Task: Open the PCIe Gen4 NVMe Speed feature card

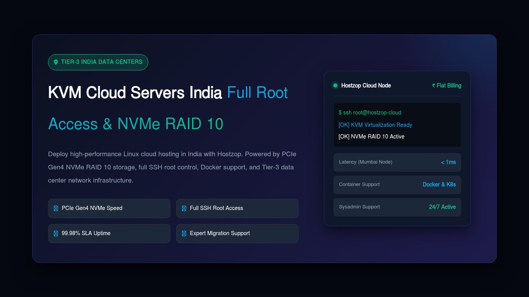Action: point(109,208)
